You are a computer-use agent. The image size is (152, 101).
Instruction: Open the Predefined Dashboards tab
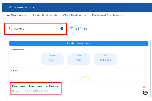[x=107, y=15]
